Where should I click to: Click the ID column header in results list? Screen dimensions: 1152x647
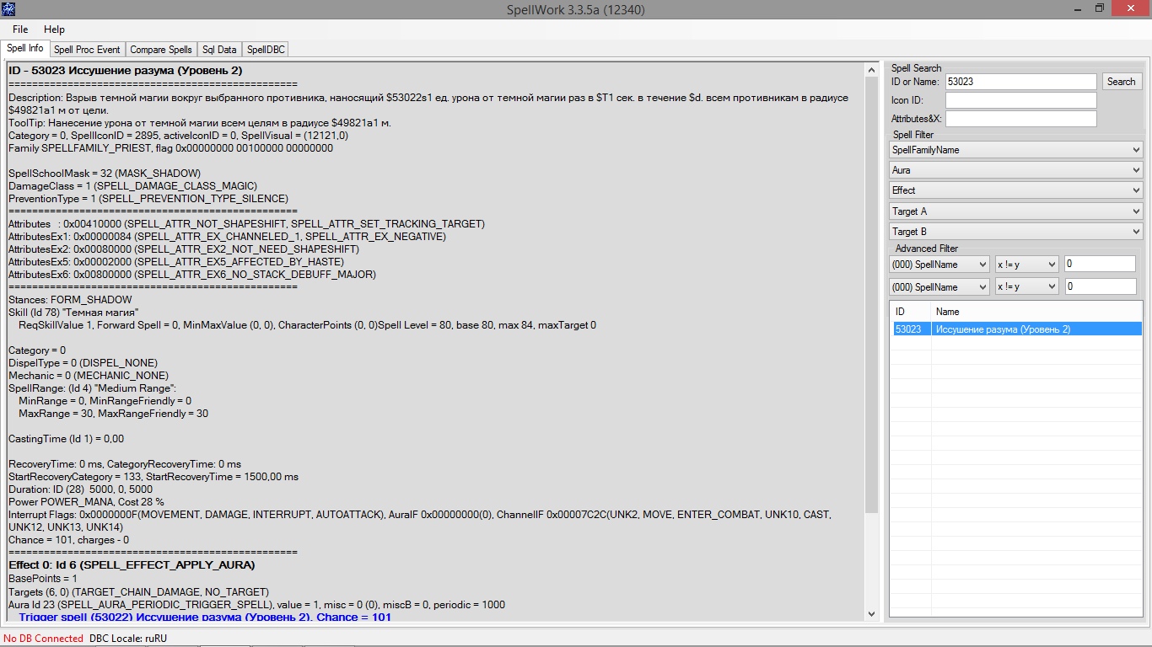tap(911, 312)
